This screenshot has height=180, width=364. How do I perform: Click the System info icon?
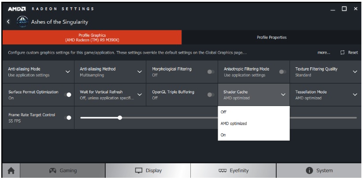pyautogui.click(x=309, y=171)
